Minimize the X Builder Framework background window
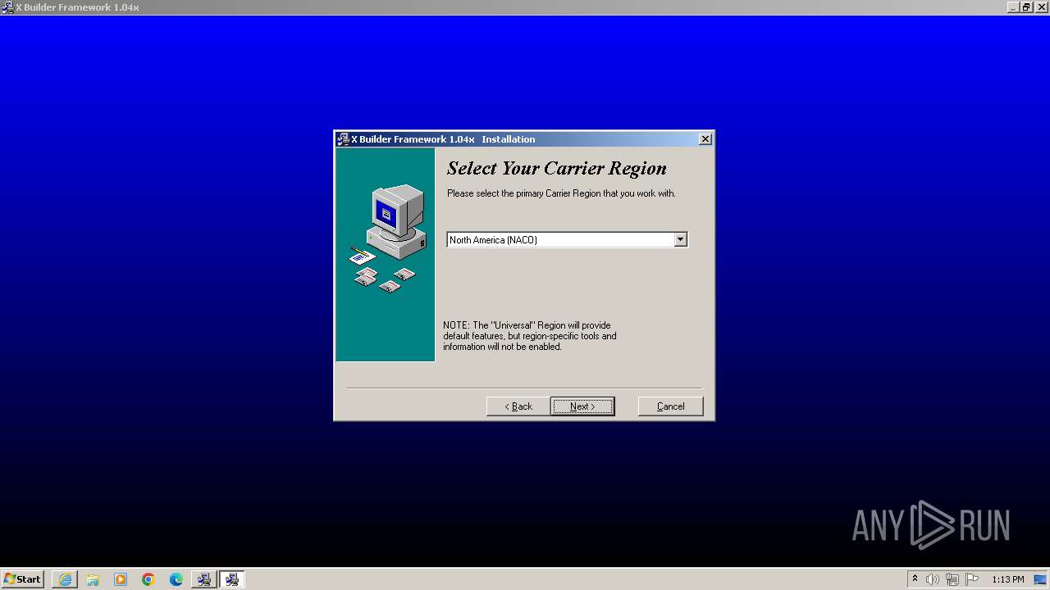 tap(1013, 7)
